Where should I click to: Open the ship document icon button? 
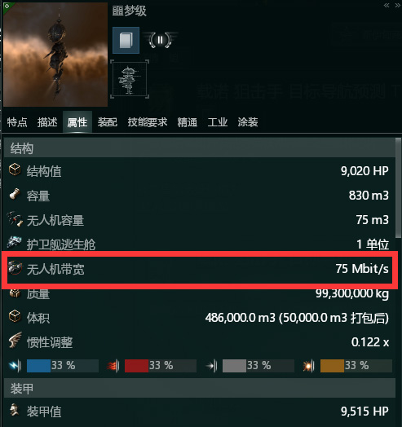point(126,40)
